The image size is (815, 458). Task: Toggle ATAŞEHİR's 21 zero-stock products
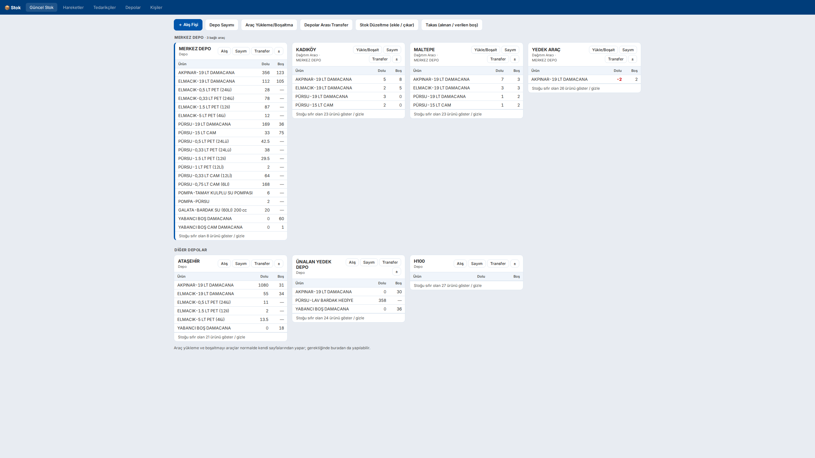211,337
